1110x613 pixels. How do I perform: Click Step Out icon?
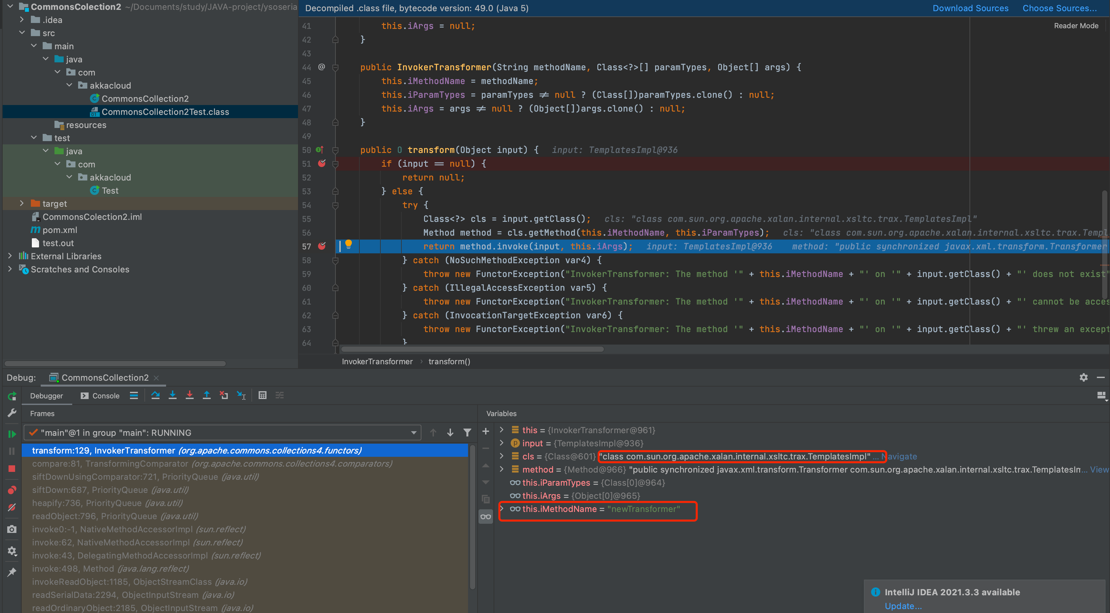coord(207,395)
